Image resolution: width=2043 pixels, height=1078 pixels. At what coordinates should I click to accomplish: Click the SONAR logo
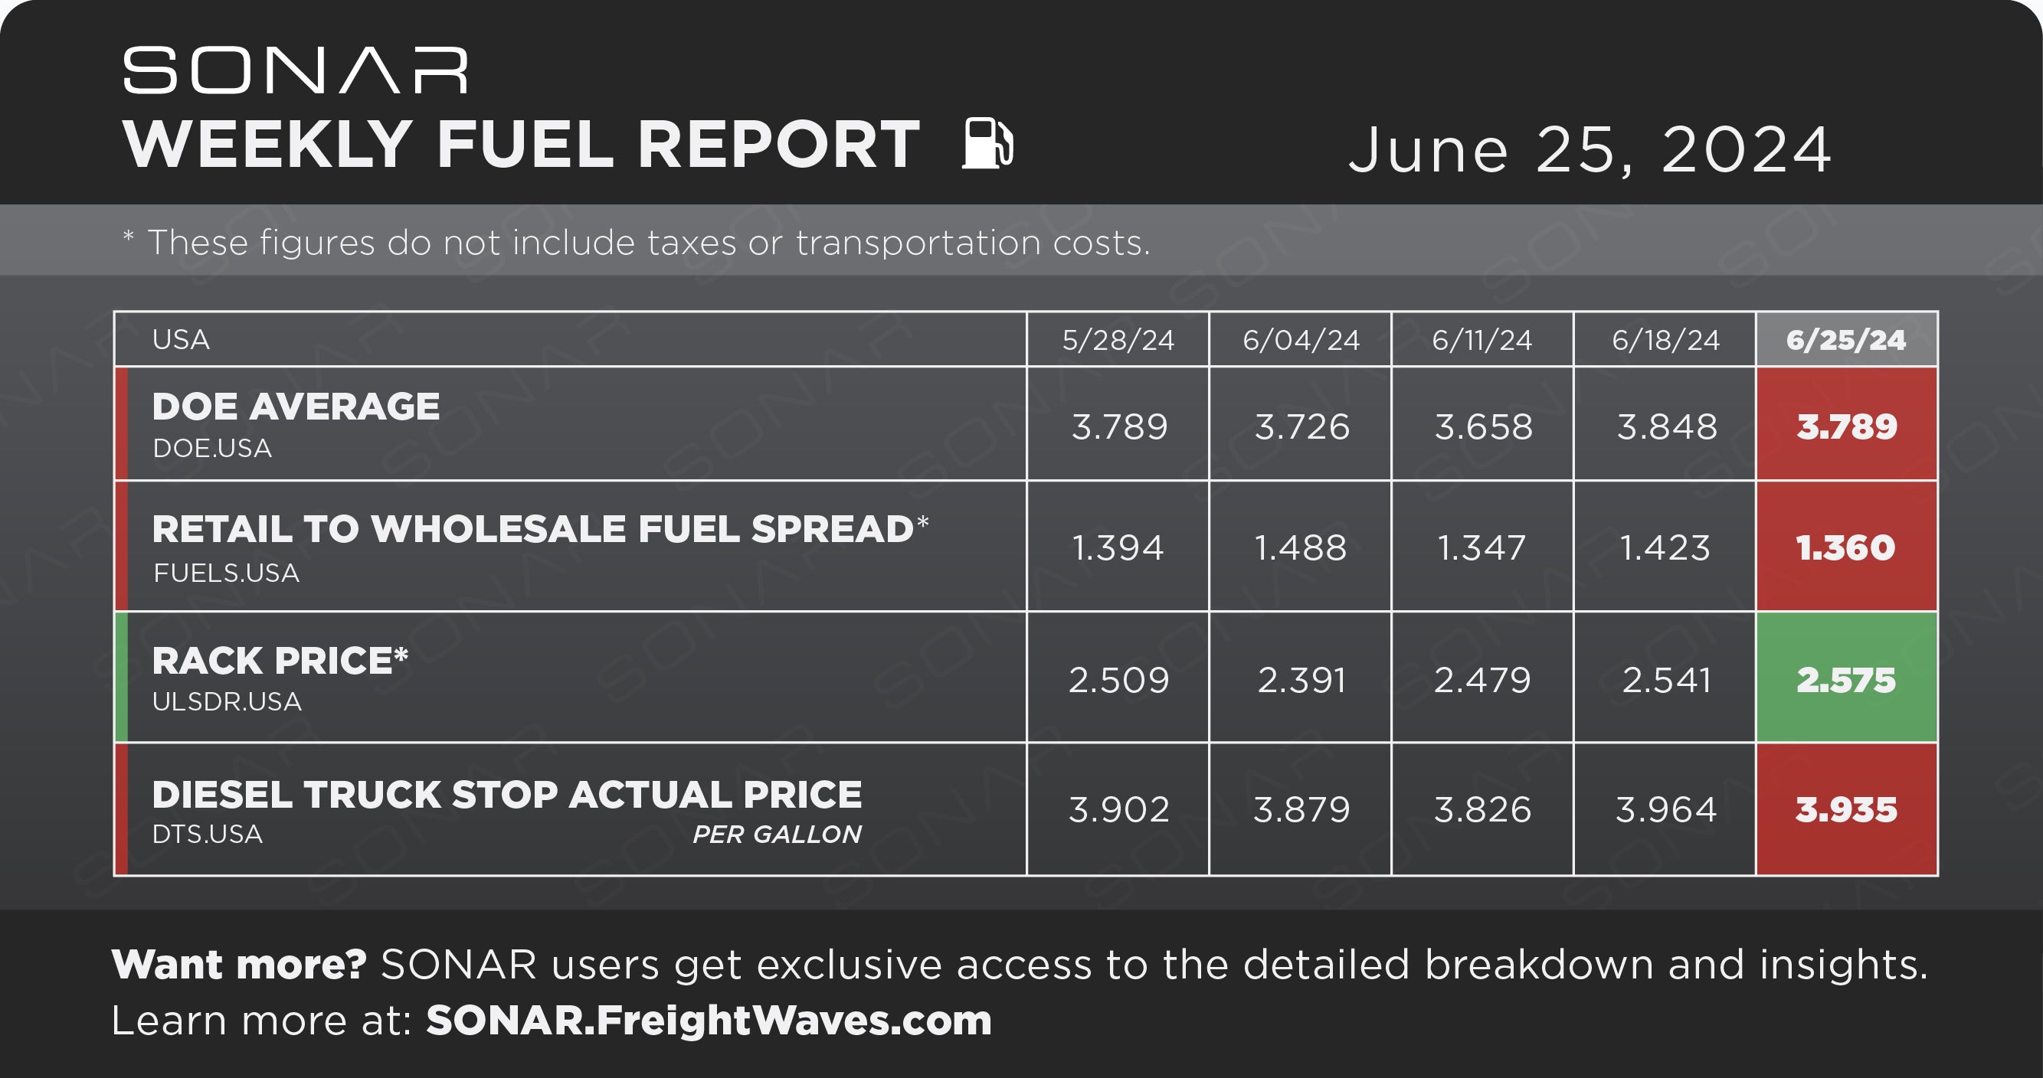[x=295, y=70]
